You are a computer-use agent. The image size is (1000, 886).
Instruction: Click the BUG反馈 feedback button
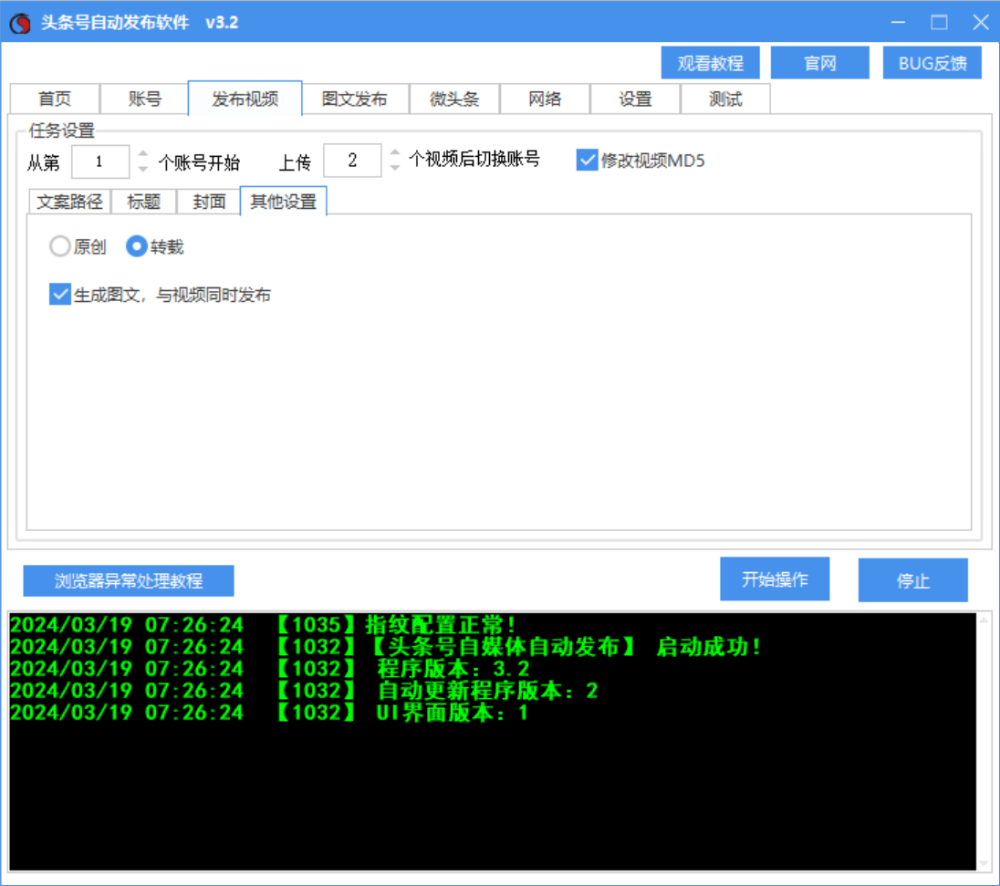(x=932, y=63)
